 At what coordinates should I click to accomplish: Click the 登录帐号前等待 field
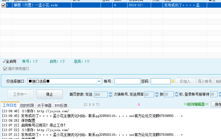tap(214, 94)
